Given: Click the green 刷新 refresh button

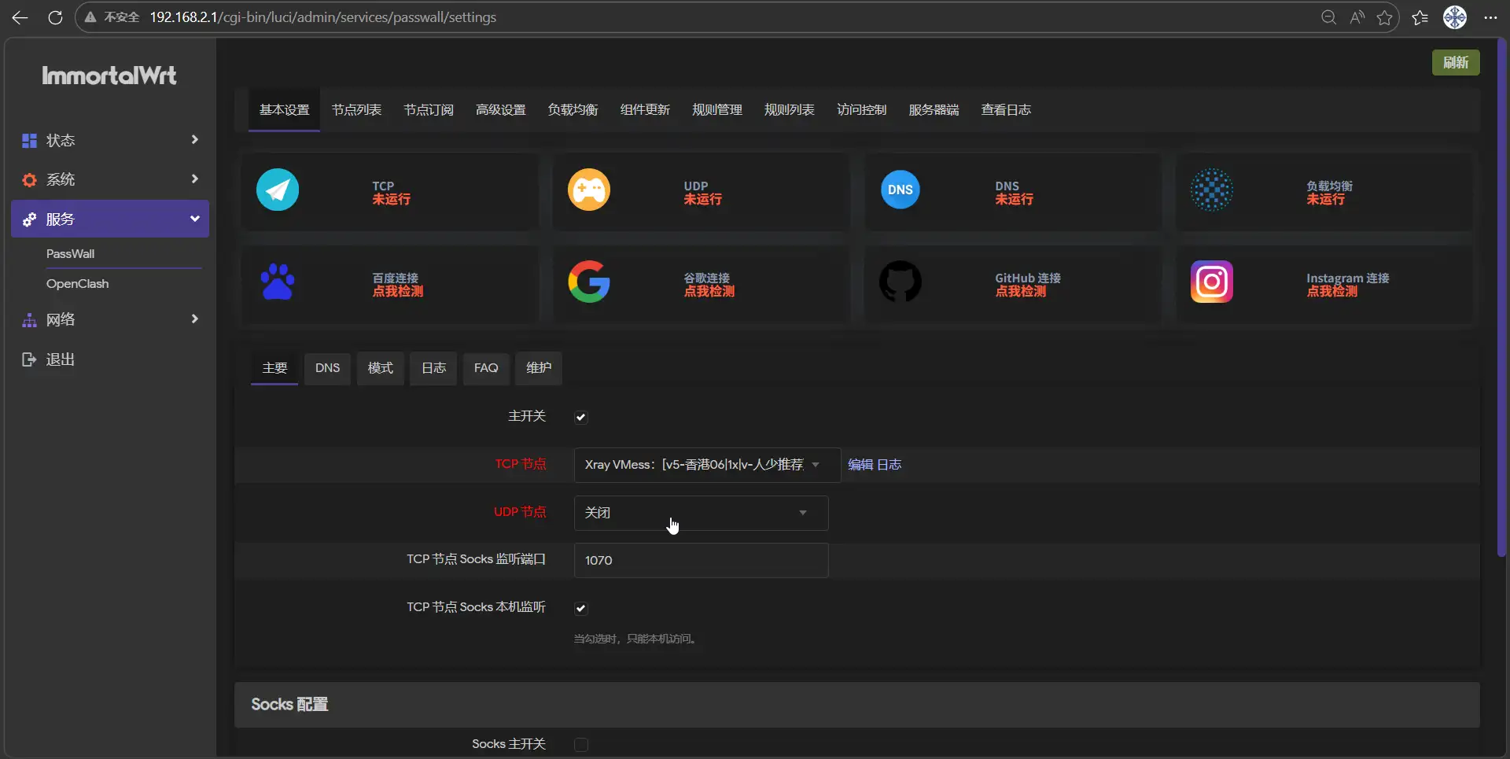Looking at the screenshot, I should pyautogui.click(x=1455, y=63).
